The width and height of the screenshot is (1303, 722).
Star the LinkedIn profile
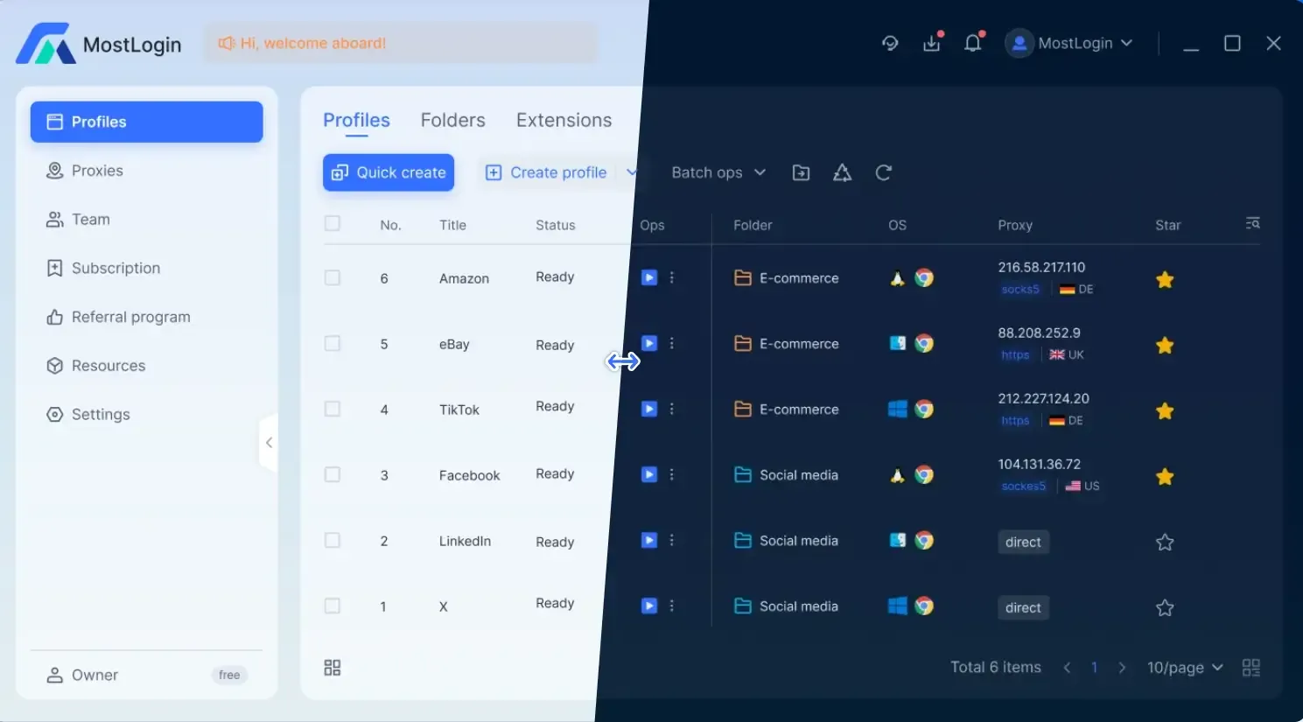coord(1164,543)
